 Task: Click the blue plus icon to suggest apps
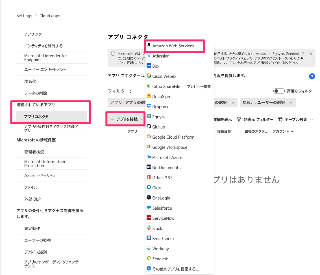coord(149,269)
